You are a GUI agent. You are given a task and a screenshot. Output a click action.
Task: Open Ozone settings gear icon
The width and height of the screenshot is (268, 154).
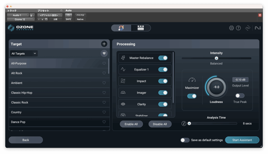tap(231, 28)
